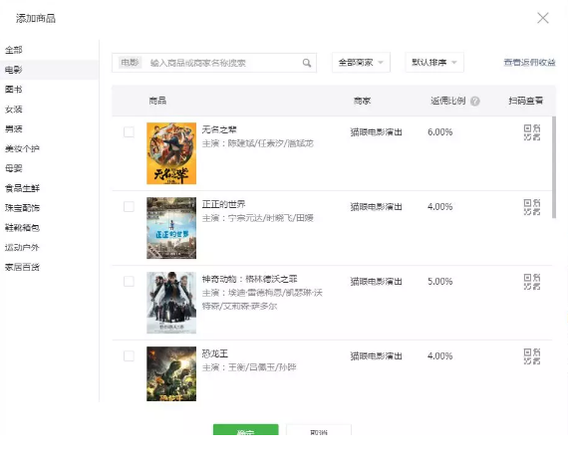The height and width of the screenshot is (458, 568).
Task: Open the 查看返佣收益 link
Action: point(529,63)
